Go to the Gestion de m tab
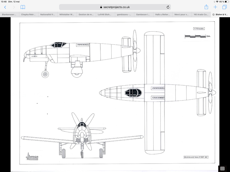This screenshot has height=172, width=230. [x=86, y=14]
